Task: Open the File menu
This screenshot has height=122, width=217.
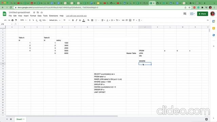Action: point(10,16)
